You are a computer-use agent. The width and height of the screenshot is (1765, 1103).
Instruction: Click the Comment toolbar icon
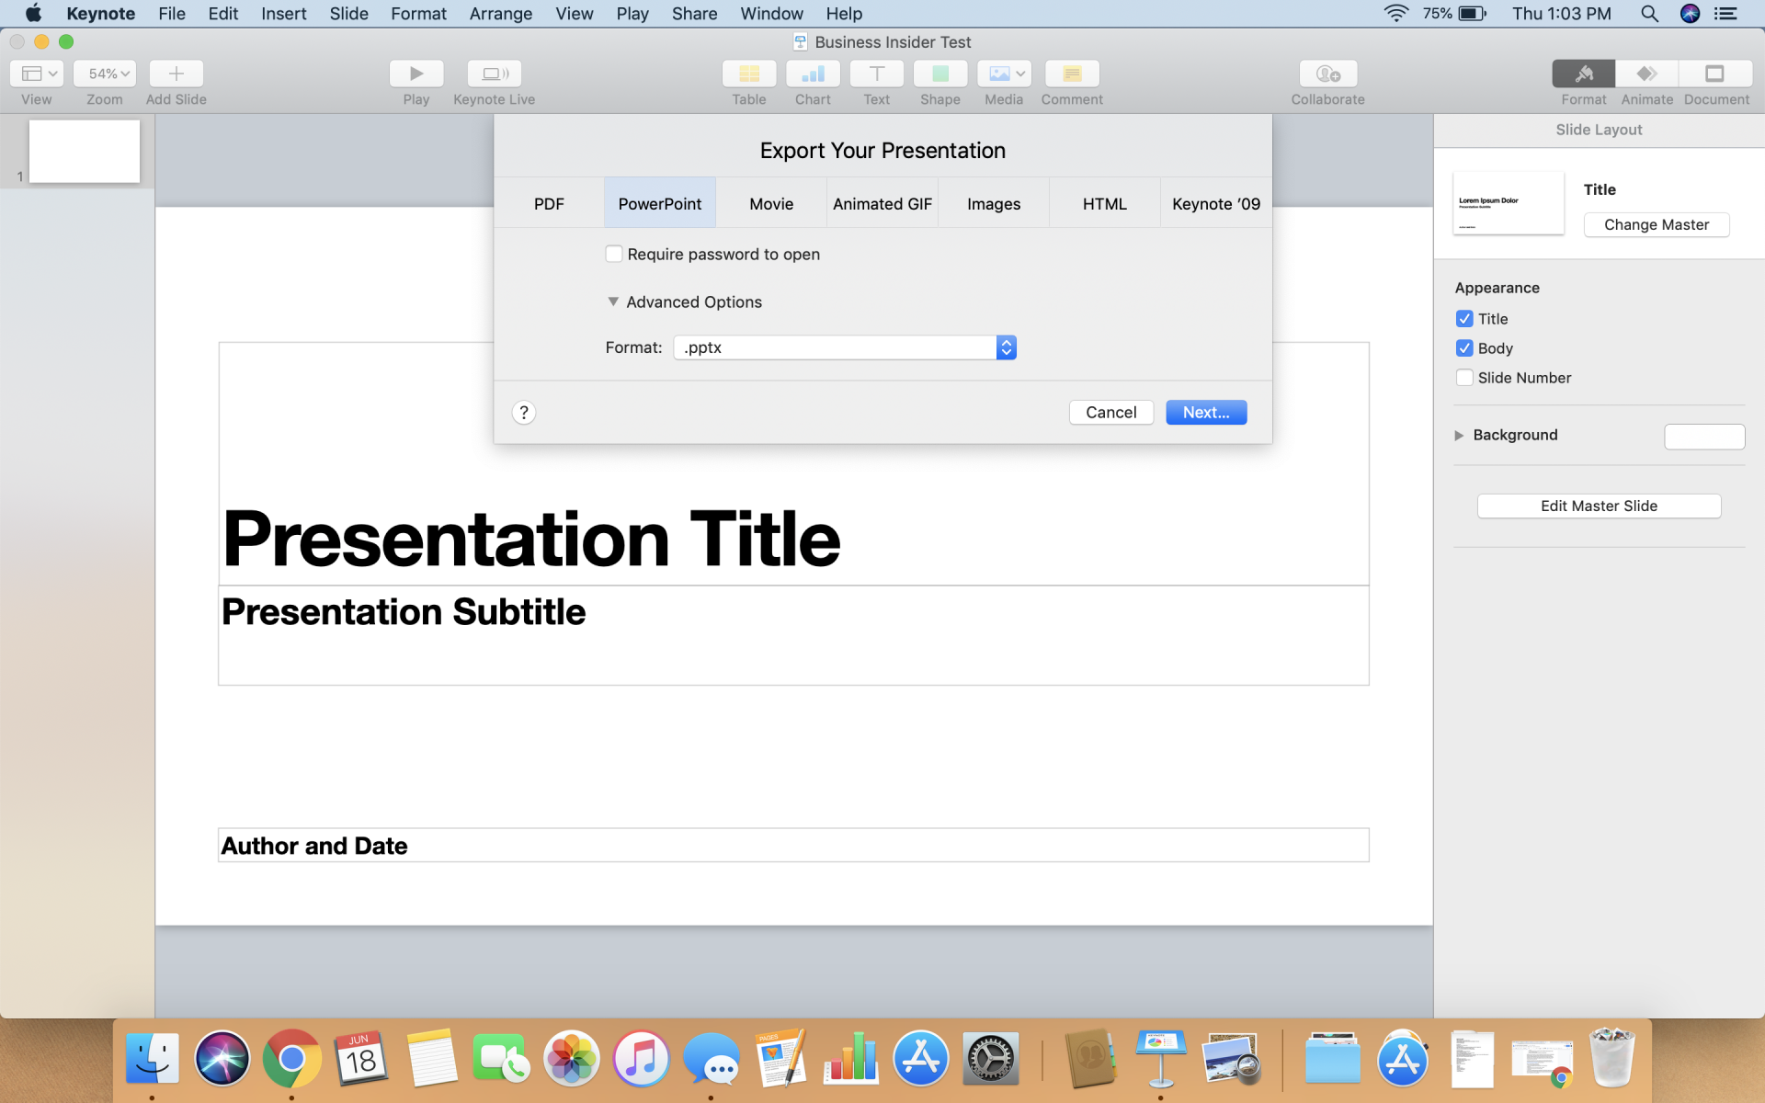(1072, 74)
